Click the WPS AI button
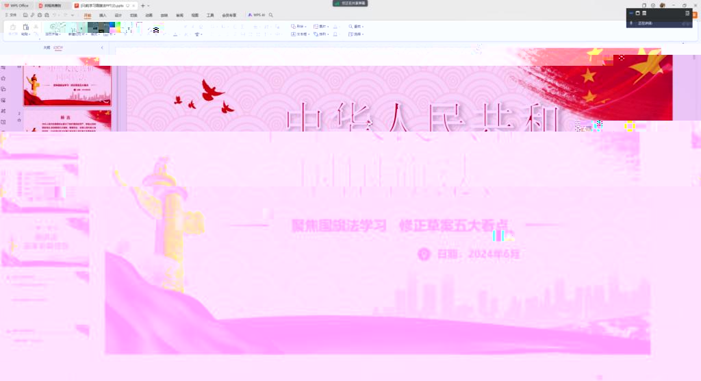The width and height of the screenshot is (701, 381). (256, 14)
